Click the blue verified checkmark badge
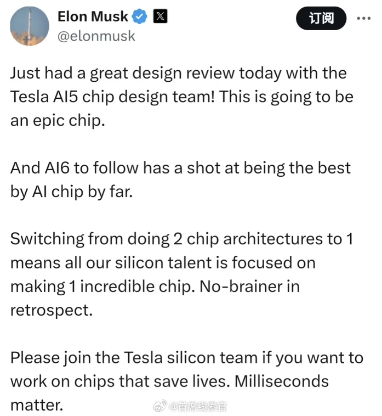The height and width of the screenshot is (416, 382). click(139, 16)
